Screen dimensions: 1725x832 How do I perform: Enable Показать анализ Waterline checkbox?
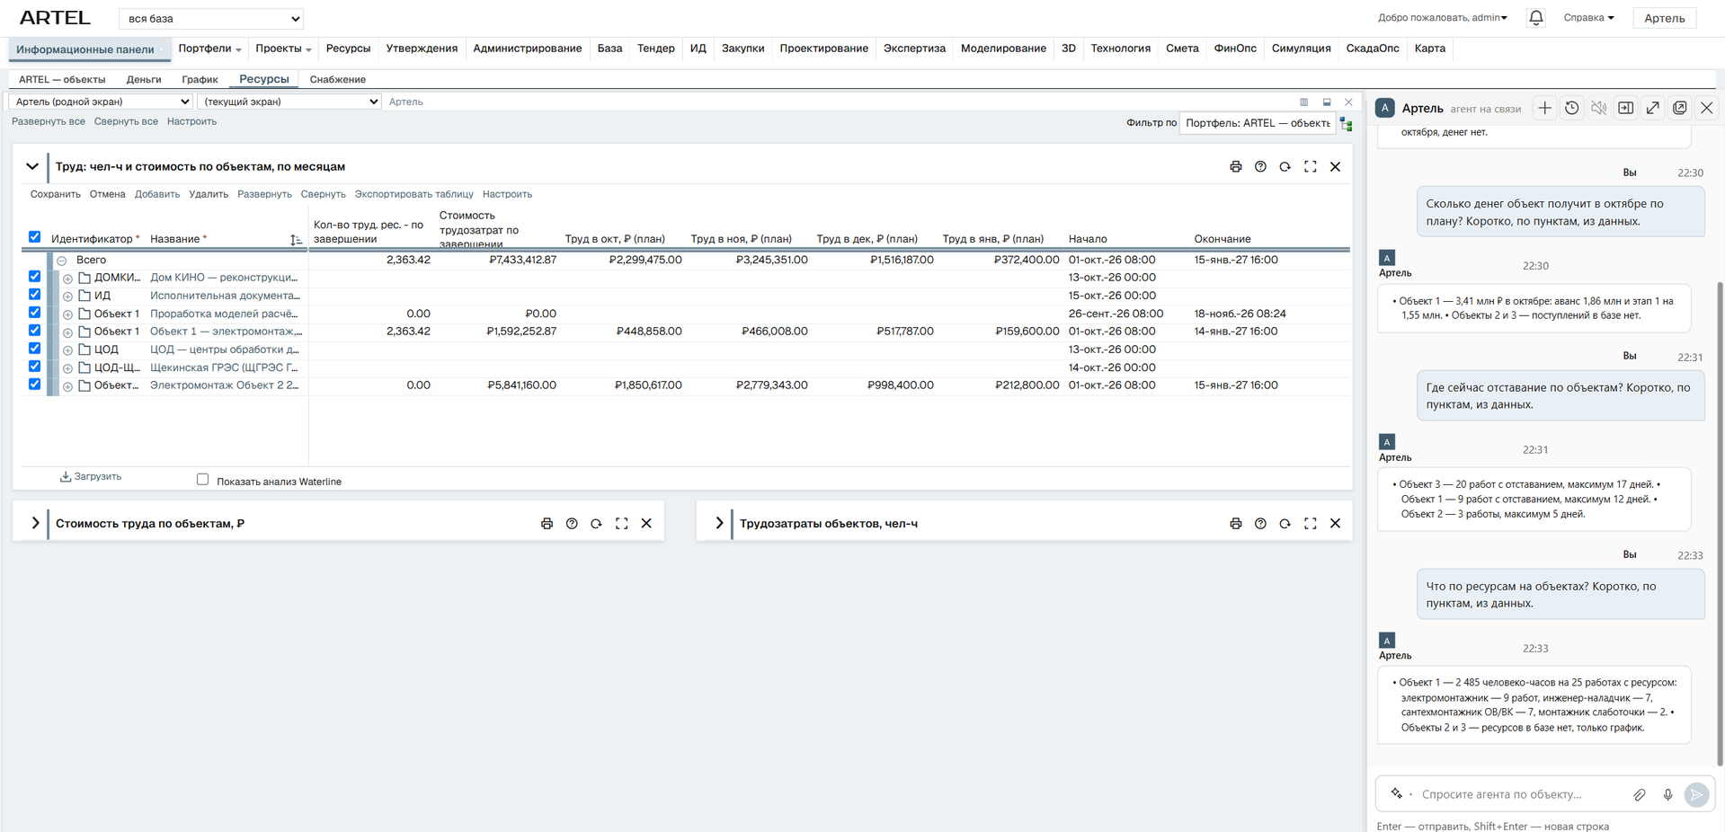(202, 480)
